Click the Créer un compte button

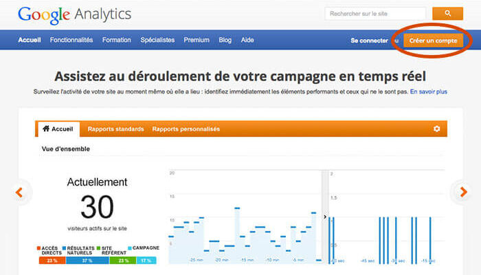pyautogui.click(x=433, y=41)
